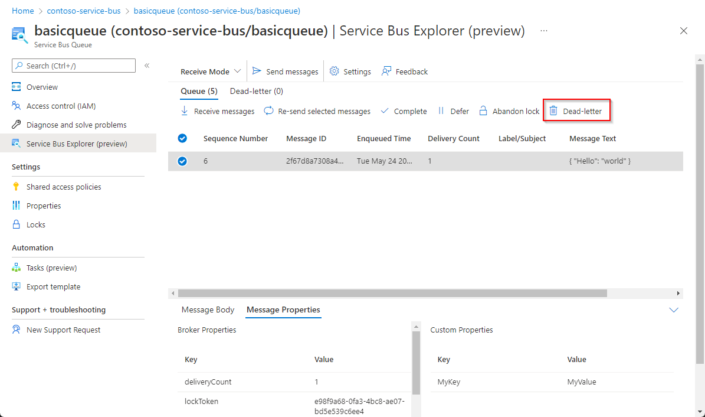Click the MyValue custom property value

click(581, 382)
